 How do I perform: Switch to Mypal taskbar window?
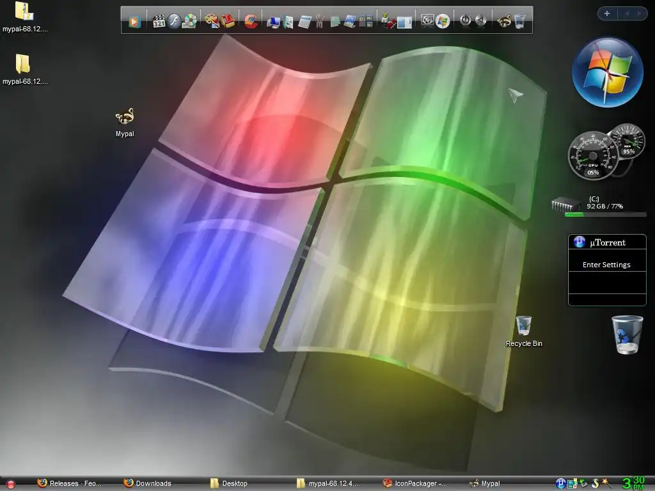(485, 483)
